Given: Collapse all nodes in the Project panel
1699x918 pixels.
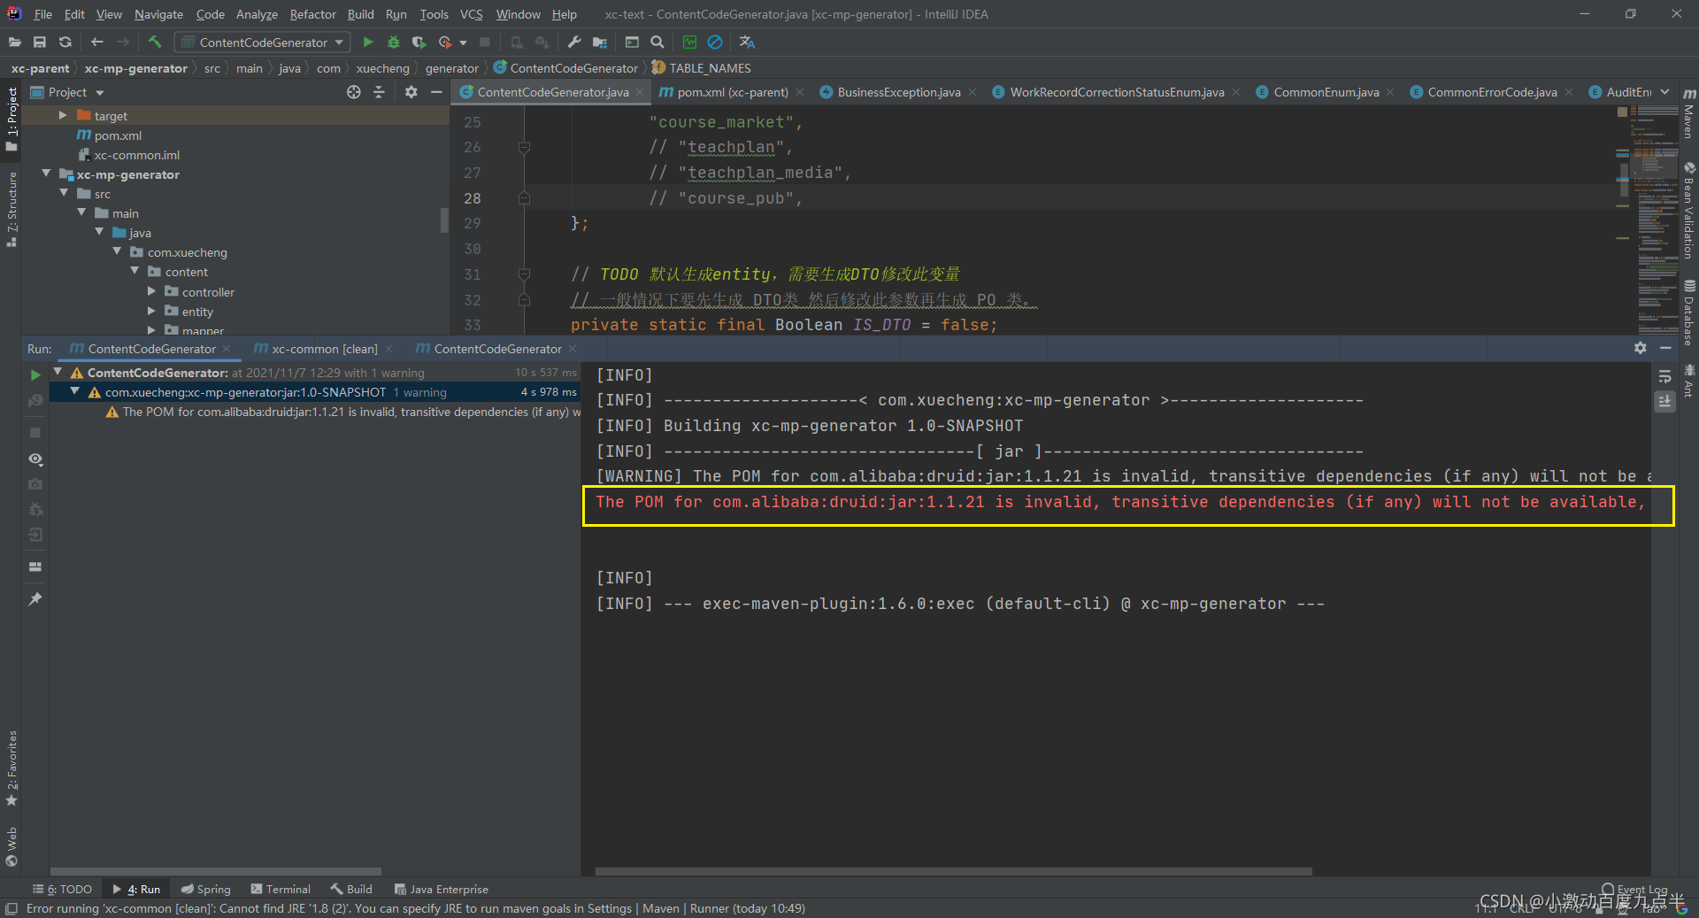Looking at the screenshot, I should [x=379, y=92].
